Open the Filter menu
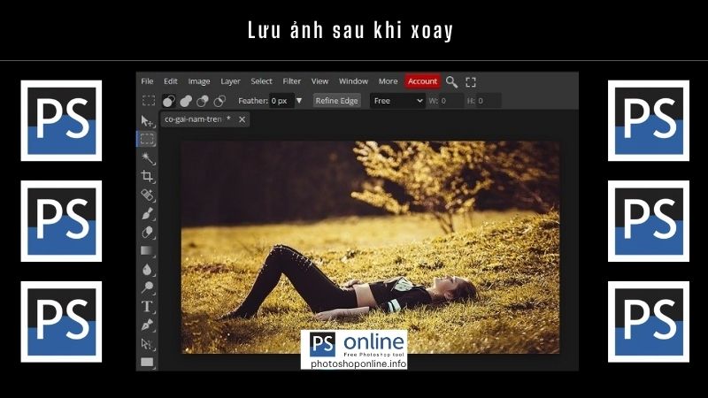 coord(292,81)
